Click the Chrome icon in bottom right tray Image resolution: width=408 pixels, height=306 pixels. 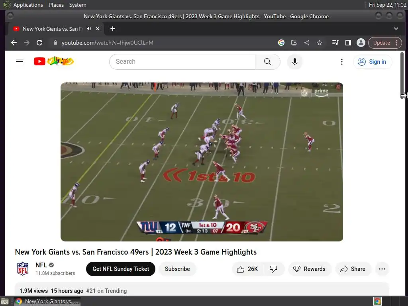377,301
